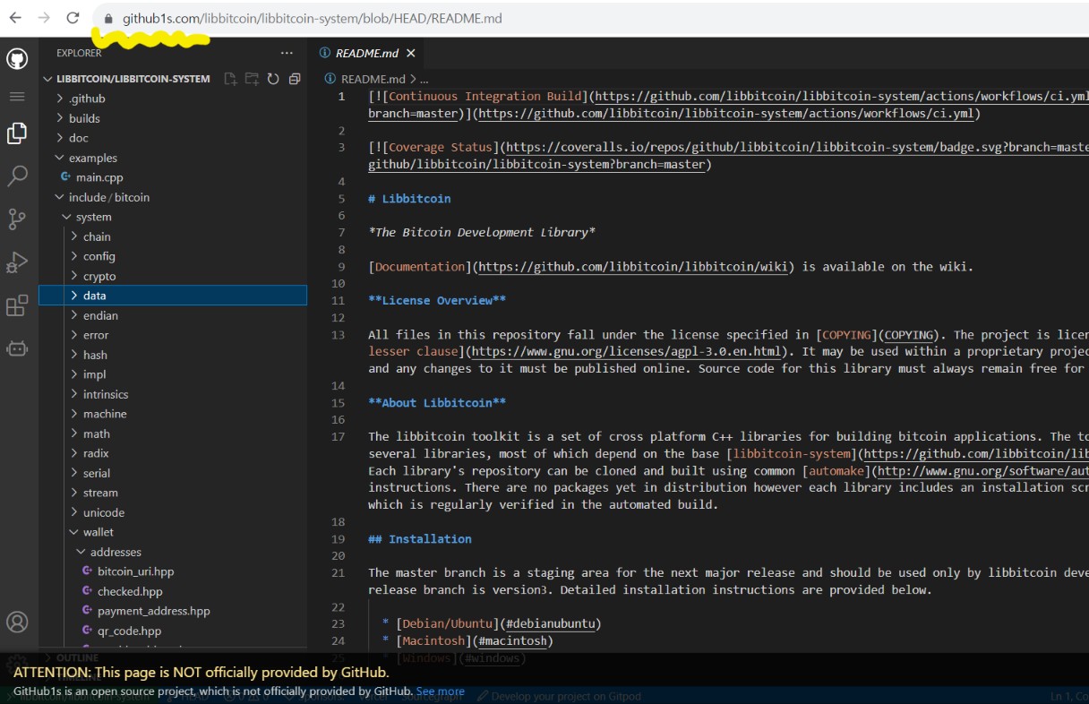1089x704 pixels.
Task: Expand the serial folder
Action: point(97,473)
